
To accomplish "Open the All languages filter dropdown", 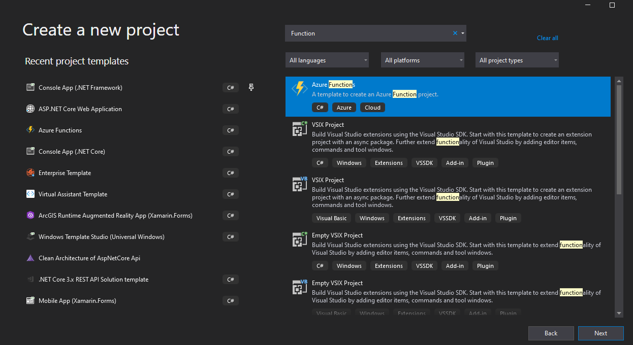I will 327,60.
